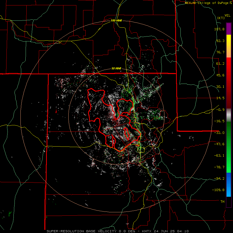This screenshot has width=233, height=233.
Task: Click the yellow segment of color bar
Action: click(x=229, y=46)
